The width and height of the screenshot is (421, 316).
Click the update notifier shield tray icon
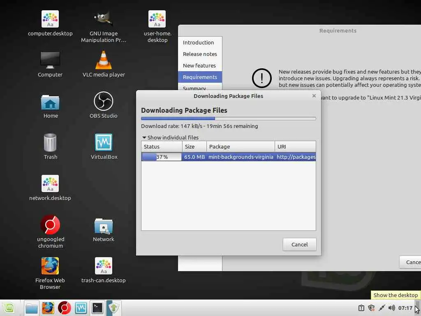click(x=371, y=308)
